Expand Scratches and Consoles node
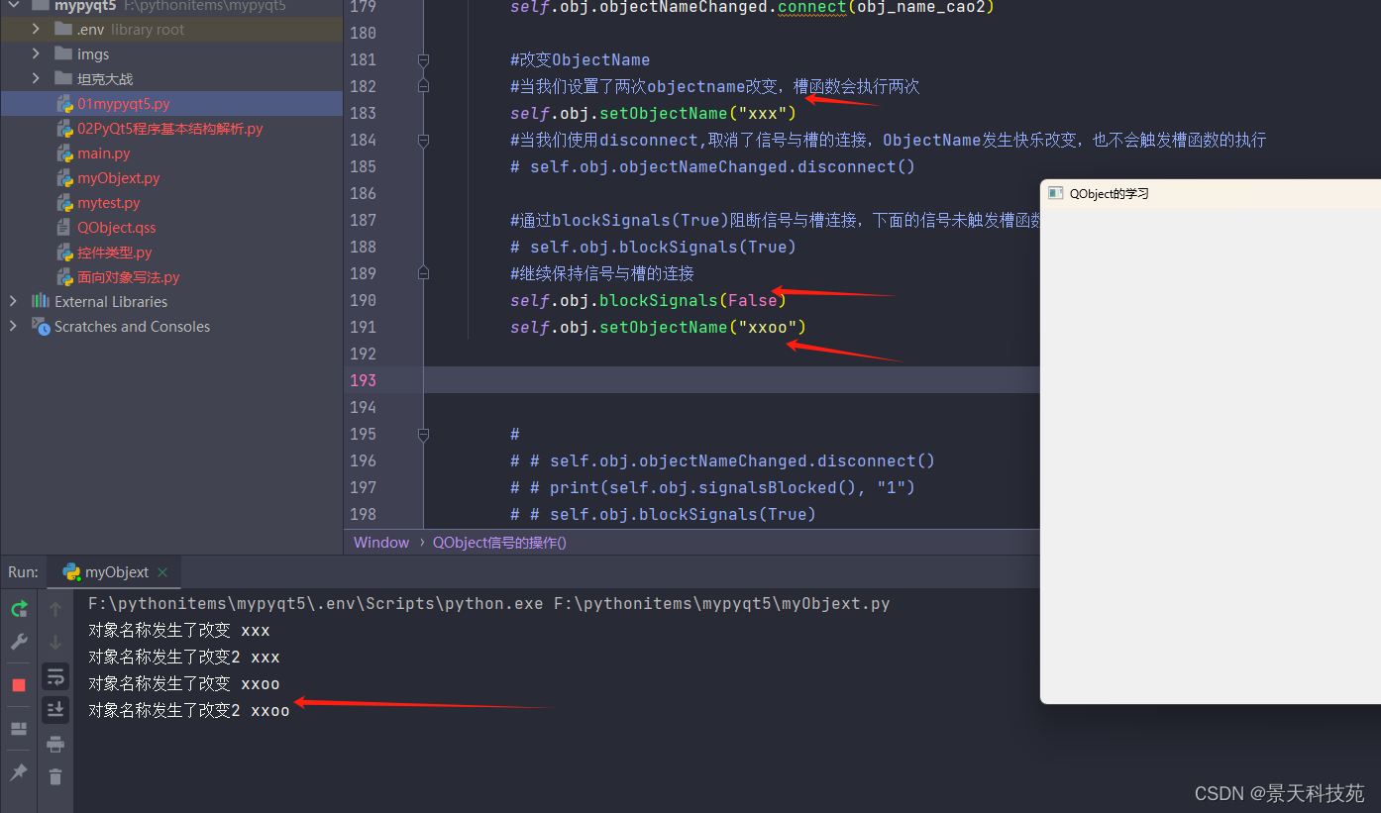The width and height of the screenshot is (1381, 813). 13,326
